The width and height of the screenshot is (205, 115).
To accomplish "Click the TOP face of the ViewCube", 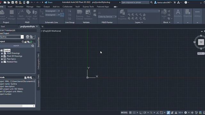I will pyautogui.click(x=201, y=42).
